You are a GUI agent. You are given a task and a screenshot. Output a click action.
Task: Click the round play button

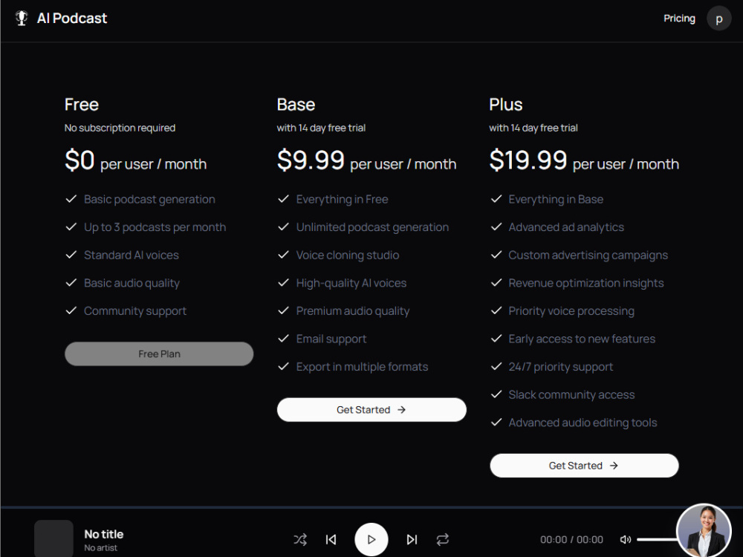pos(371,539)
